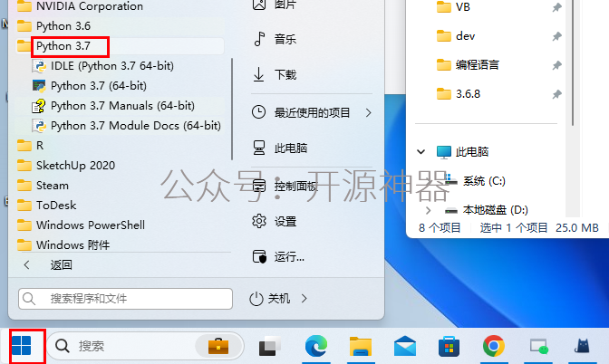Open dev folder in Explorer sidebar

point(456,36)
